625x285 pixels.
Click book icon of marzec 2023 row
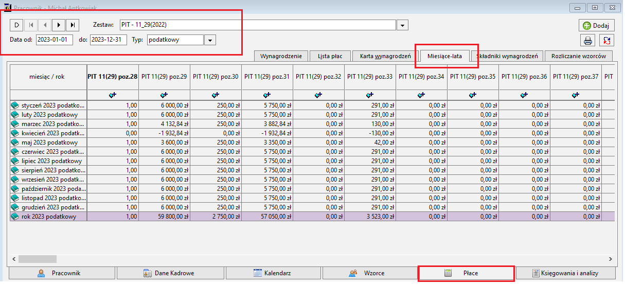15,124
